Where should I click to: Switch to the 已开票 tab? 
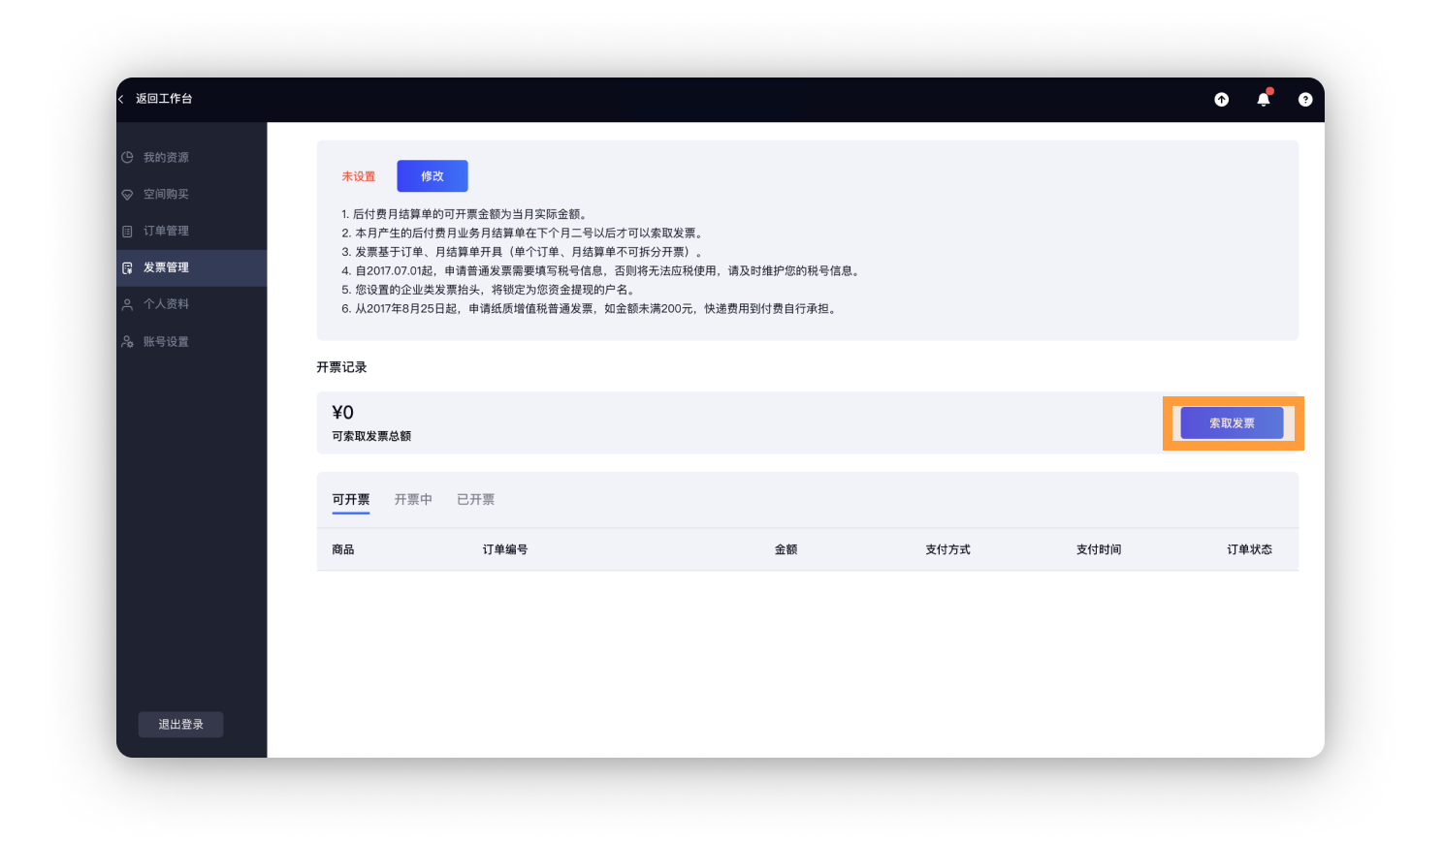[x=475, y=500]
